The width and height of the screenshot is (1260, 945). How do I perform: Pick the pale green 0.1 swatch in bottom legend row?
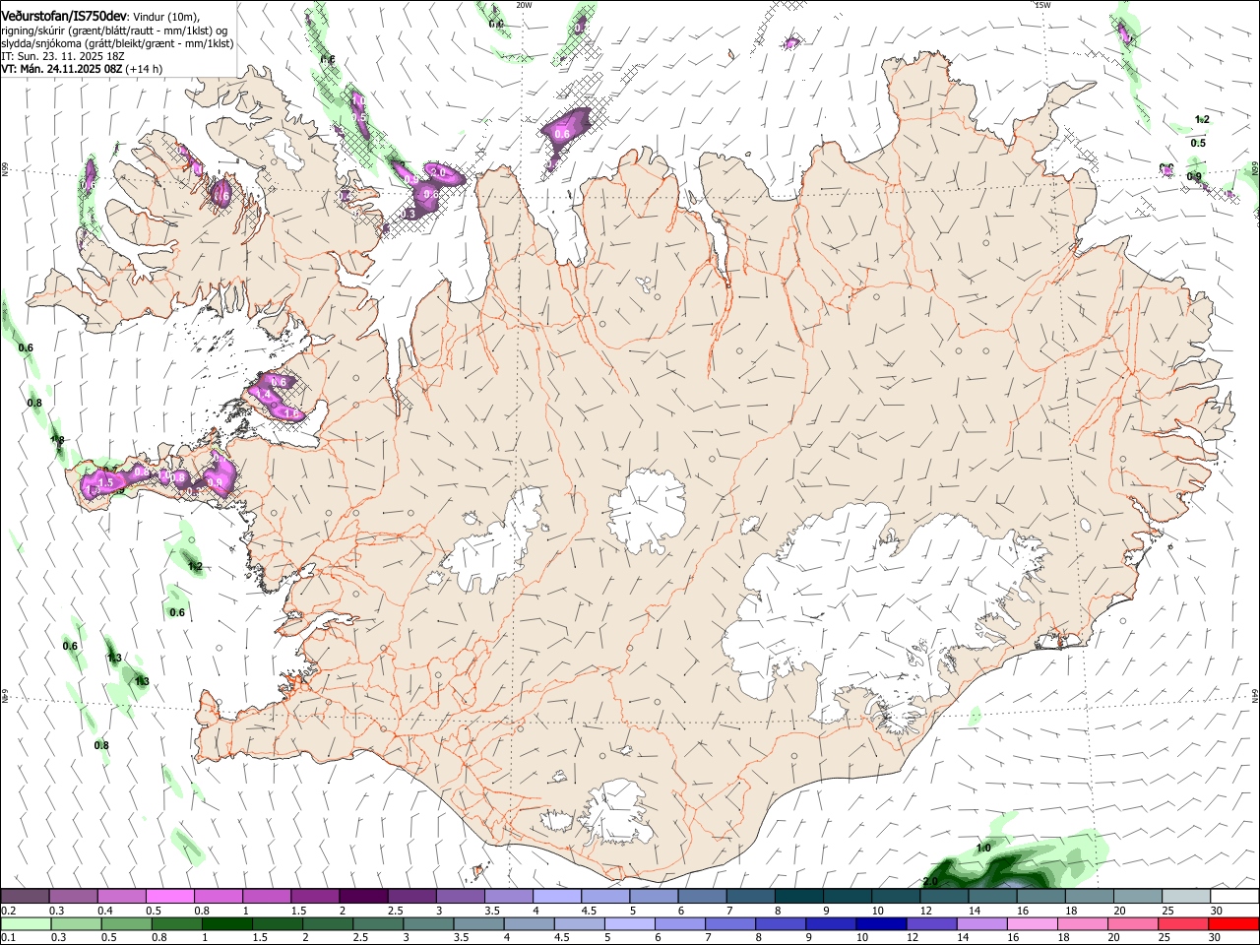tap(26, 923)
